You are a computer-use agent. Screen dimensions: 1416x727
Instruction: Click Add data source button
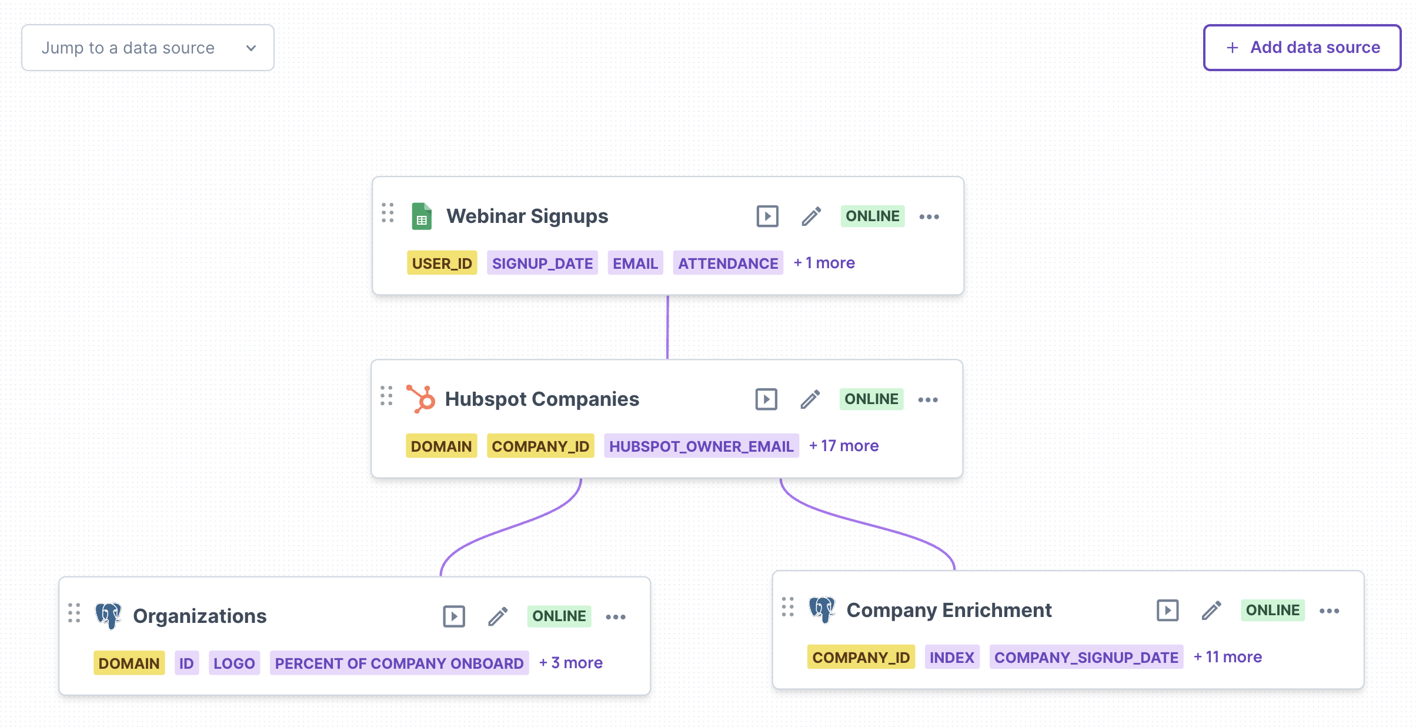coord(1302,48)
